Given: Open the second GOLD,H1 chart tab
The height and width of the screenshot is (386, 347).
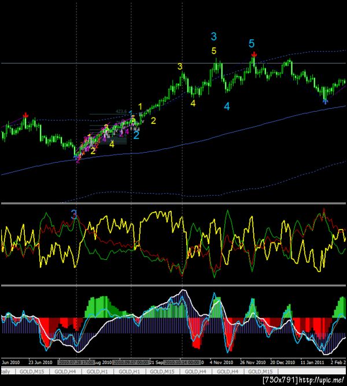Looking at the screenshot, I should click(129, 371).
